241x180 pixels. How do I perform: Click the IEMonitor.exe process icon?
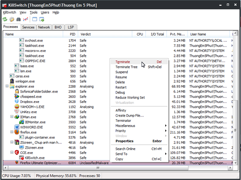pos(22,122)
